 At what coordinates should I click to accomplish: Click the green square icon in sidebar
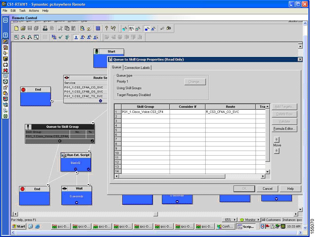click(5, 116)
